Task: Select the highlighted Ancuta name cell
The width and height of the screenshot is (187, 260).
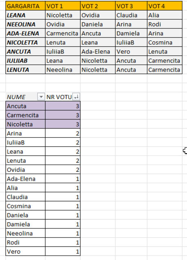Action: tap(25, 106)
